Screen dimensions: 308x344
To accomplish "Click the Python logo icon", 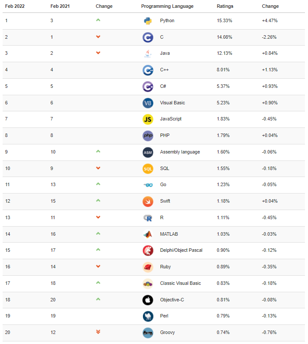I will [148, 21].
